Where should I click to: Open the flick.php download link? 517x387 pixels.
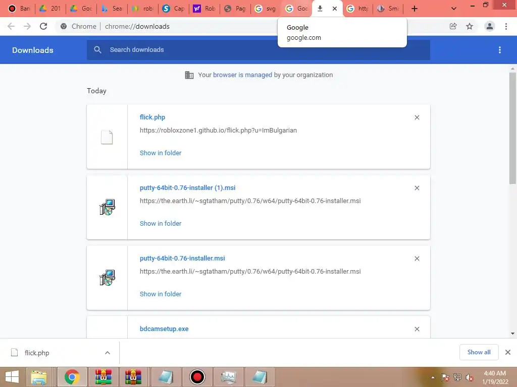tap(152, 117)
